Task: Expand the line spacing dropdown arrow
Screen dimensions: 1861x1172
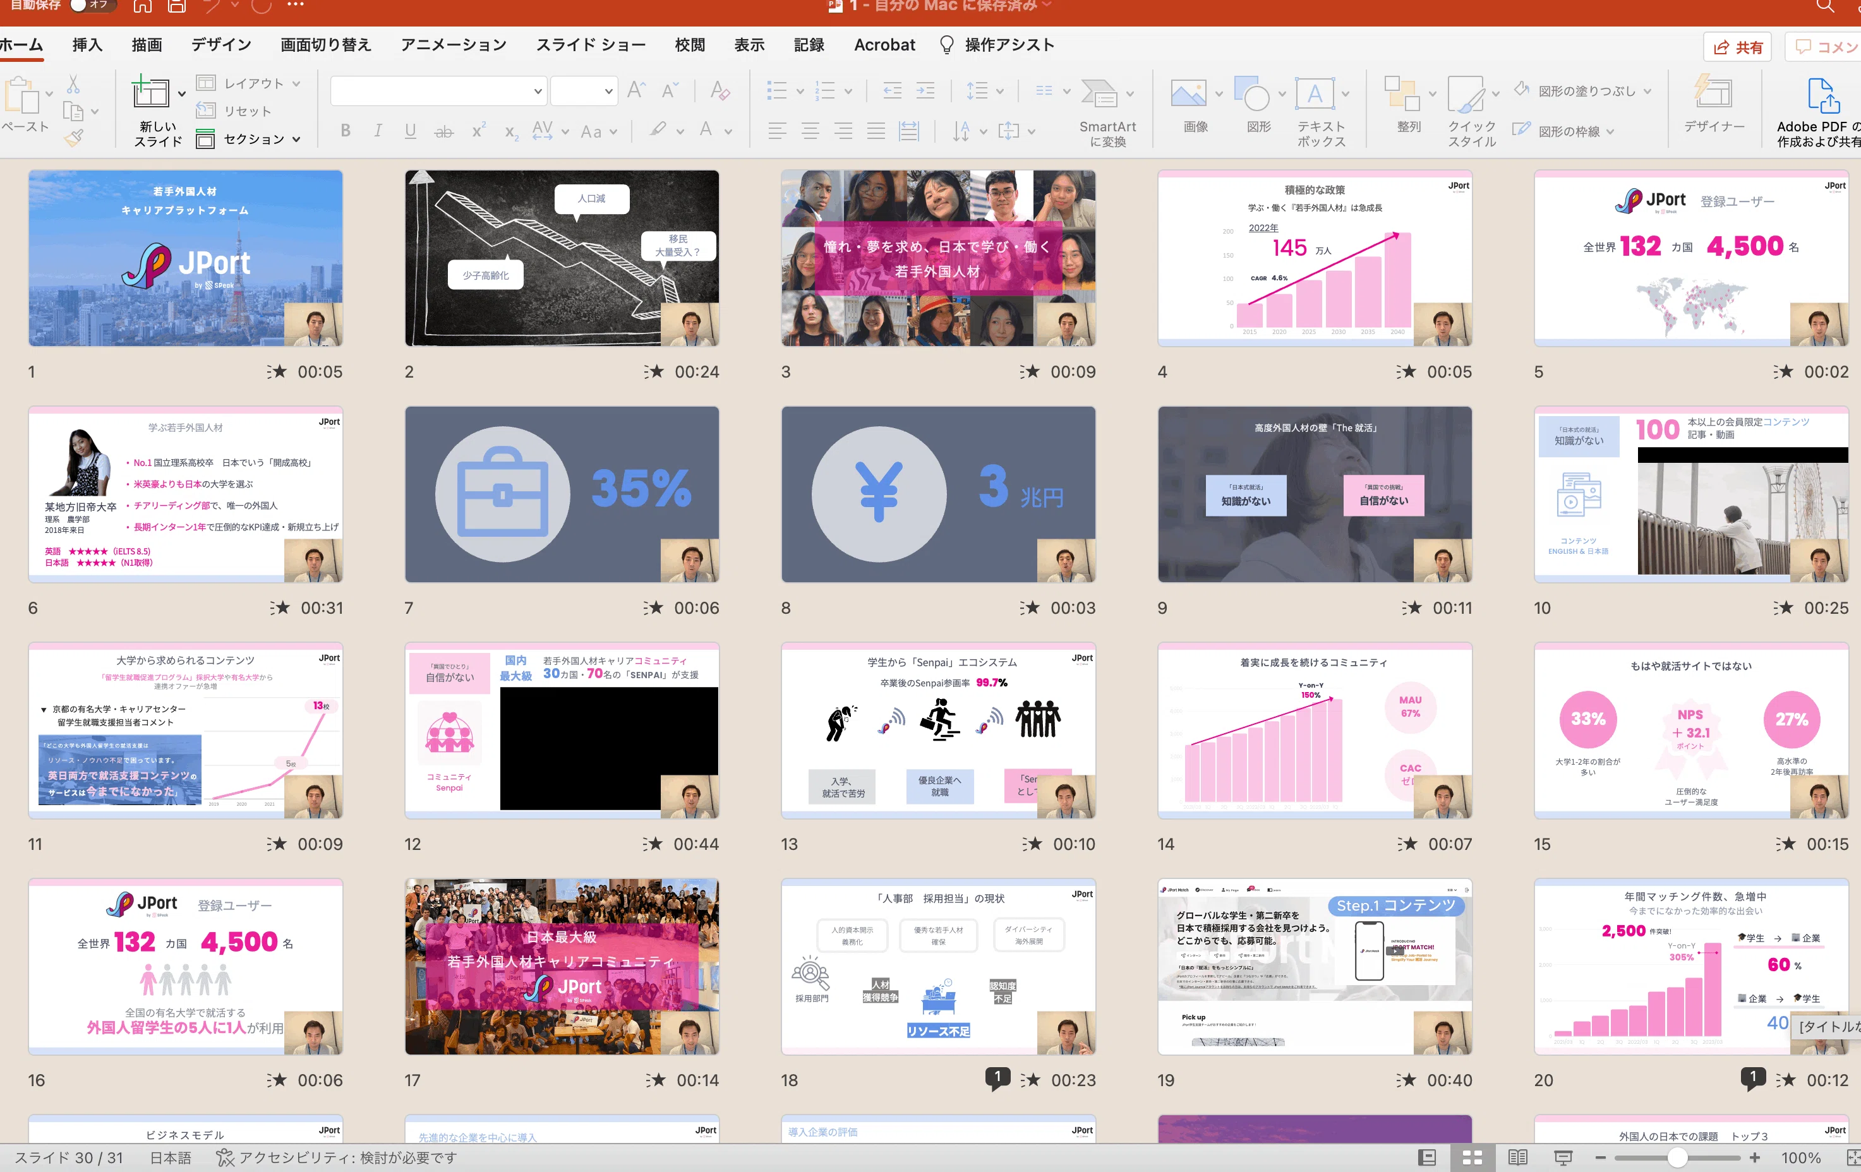Action: 999,91
